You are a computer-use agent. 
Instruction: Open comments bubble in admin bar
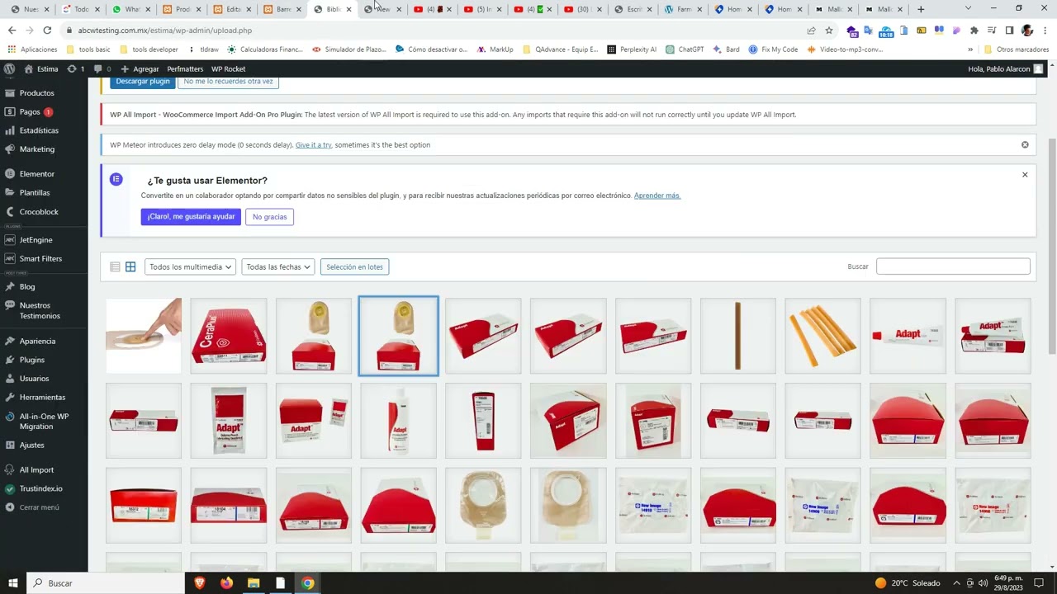point(102,68)
